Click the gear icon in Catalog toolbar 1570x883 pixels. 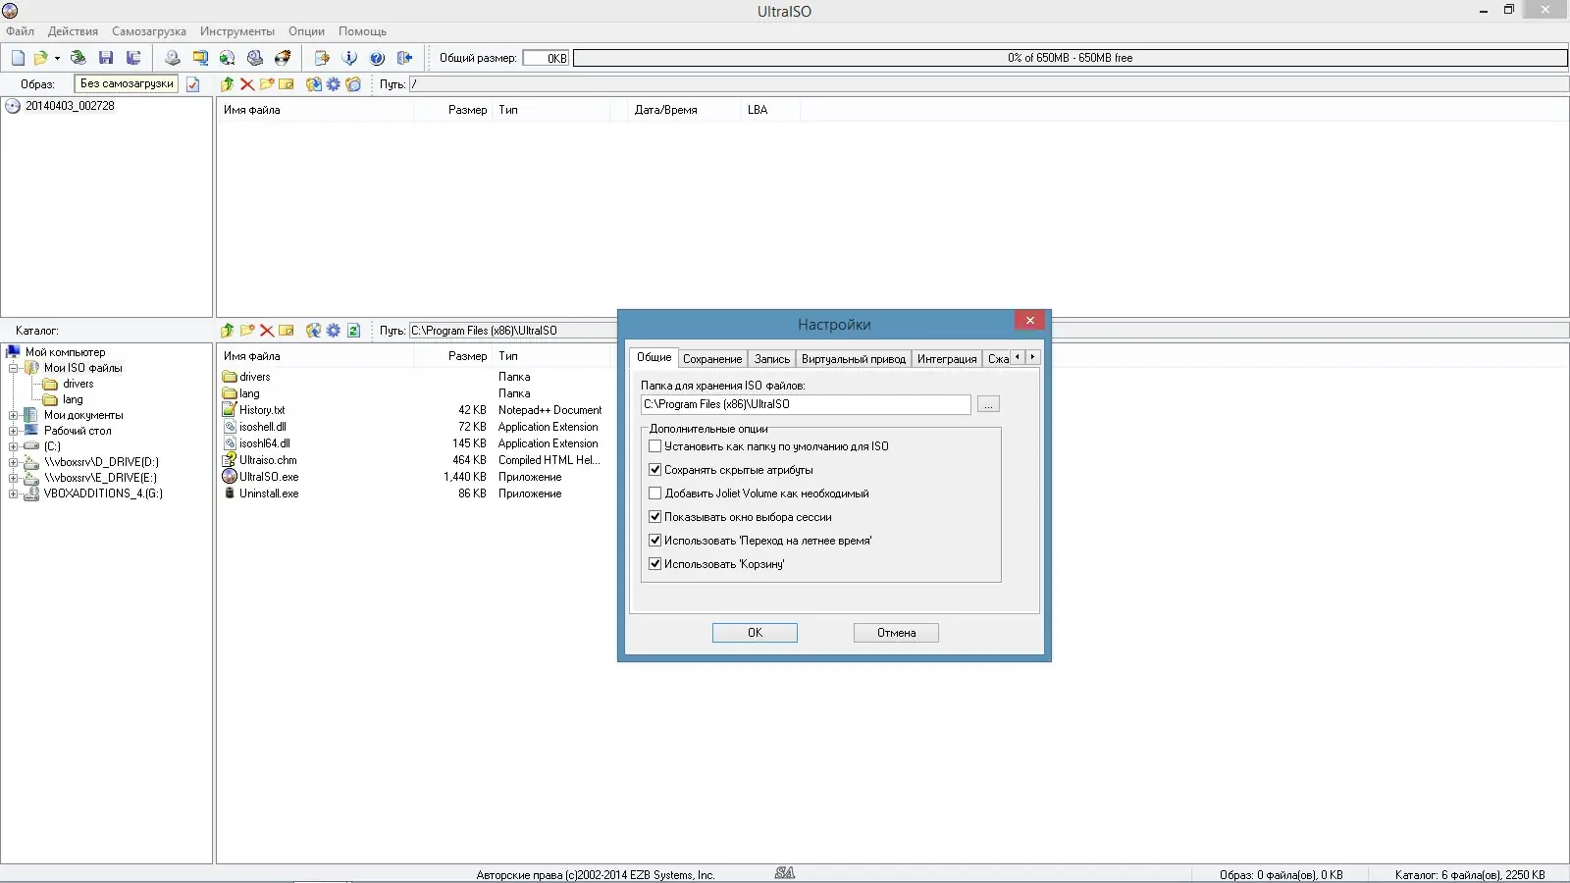[x=334, y=331]
